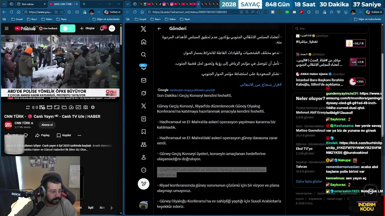Open Grok icon in X sidebar
Viewport: 385px width, 216px height.
tap(143, 93)
